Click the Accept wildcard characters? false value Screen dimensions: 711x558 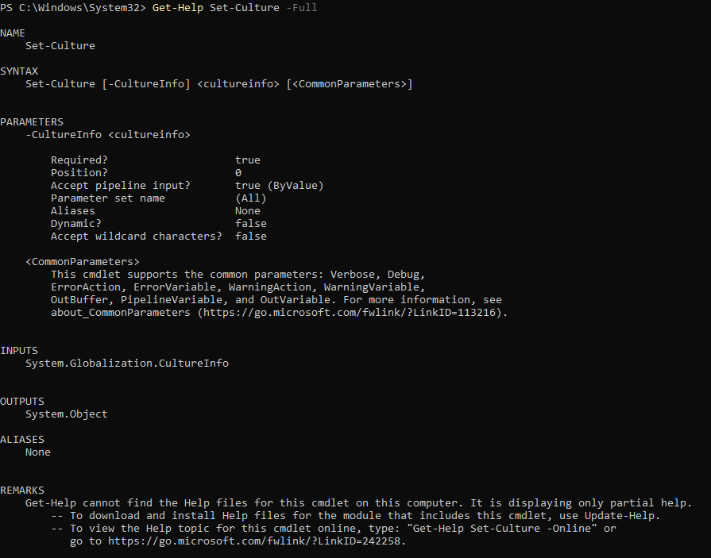coord(251,236)
